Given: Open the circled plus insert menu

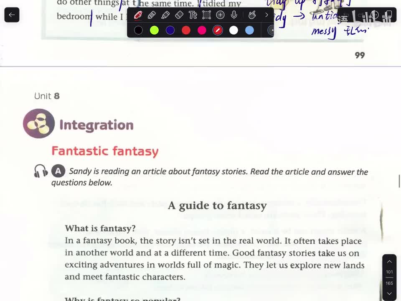Looking at the screenshot, I should (x=220, y=15).
